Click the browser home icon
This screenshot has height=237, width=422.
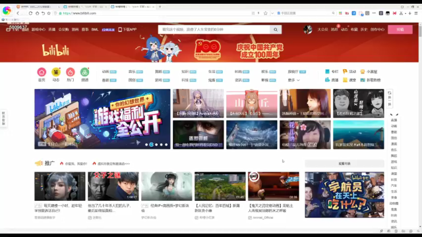pos(37,13)
